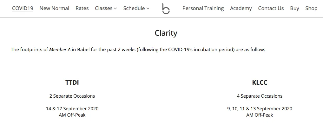Open the Buy page

pos(294,9)
